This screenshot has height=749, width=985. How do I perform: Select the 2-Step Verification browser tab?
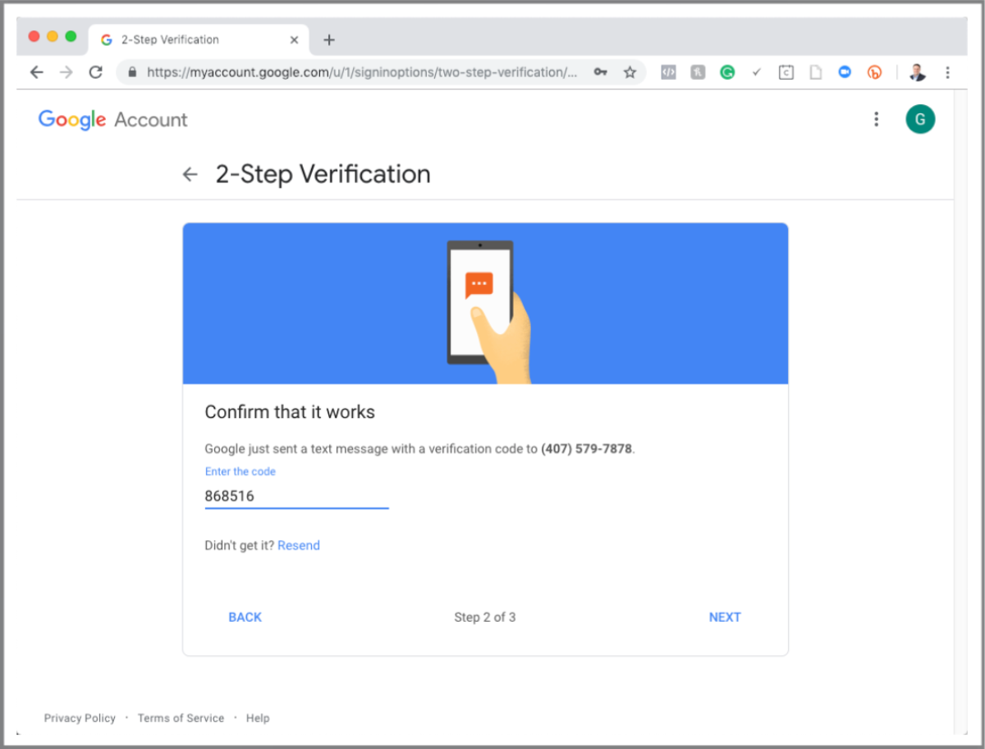[x=197, y=39]
